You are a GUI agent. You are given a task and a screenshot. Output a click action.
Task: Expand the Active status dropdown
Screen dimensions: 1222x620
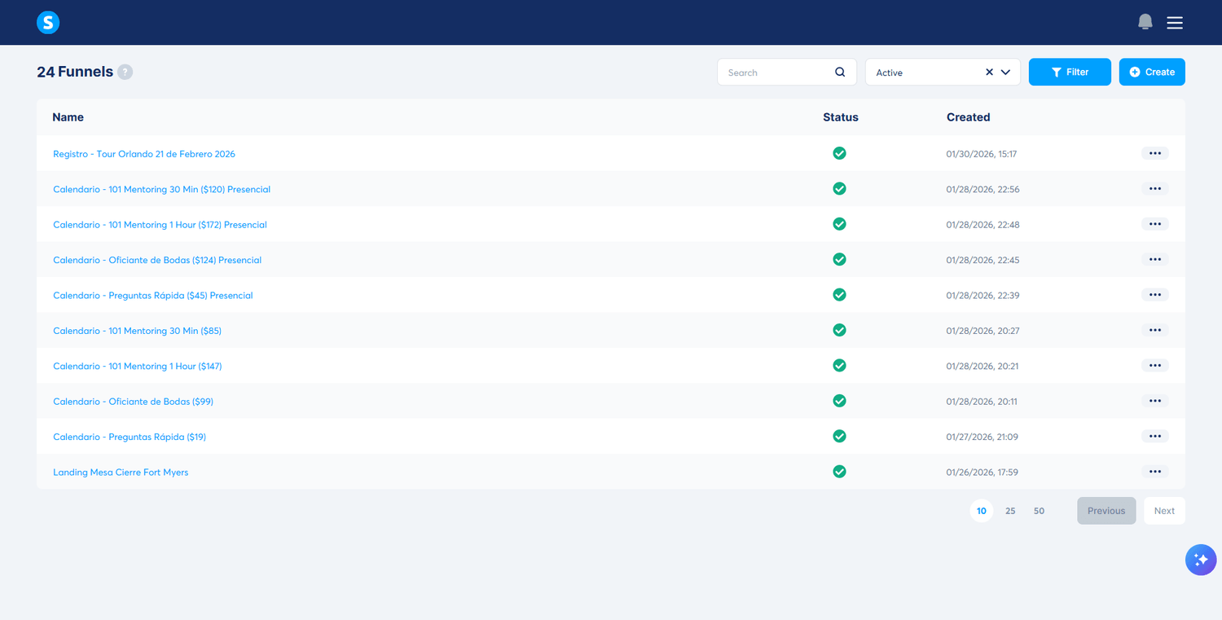tap(1006, 72)
